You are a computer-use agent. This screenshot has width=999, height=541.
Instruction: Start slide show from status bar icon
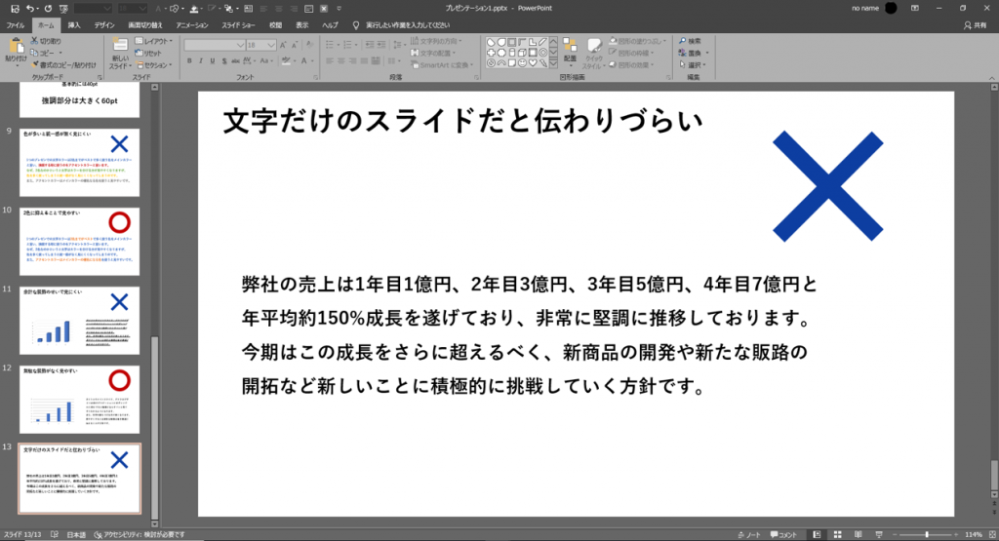tap(879, 534)
